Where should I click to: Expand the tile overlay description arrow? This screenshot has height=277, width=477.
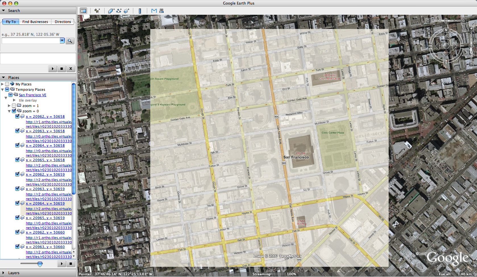(x=14, y=100)
